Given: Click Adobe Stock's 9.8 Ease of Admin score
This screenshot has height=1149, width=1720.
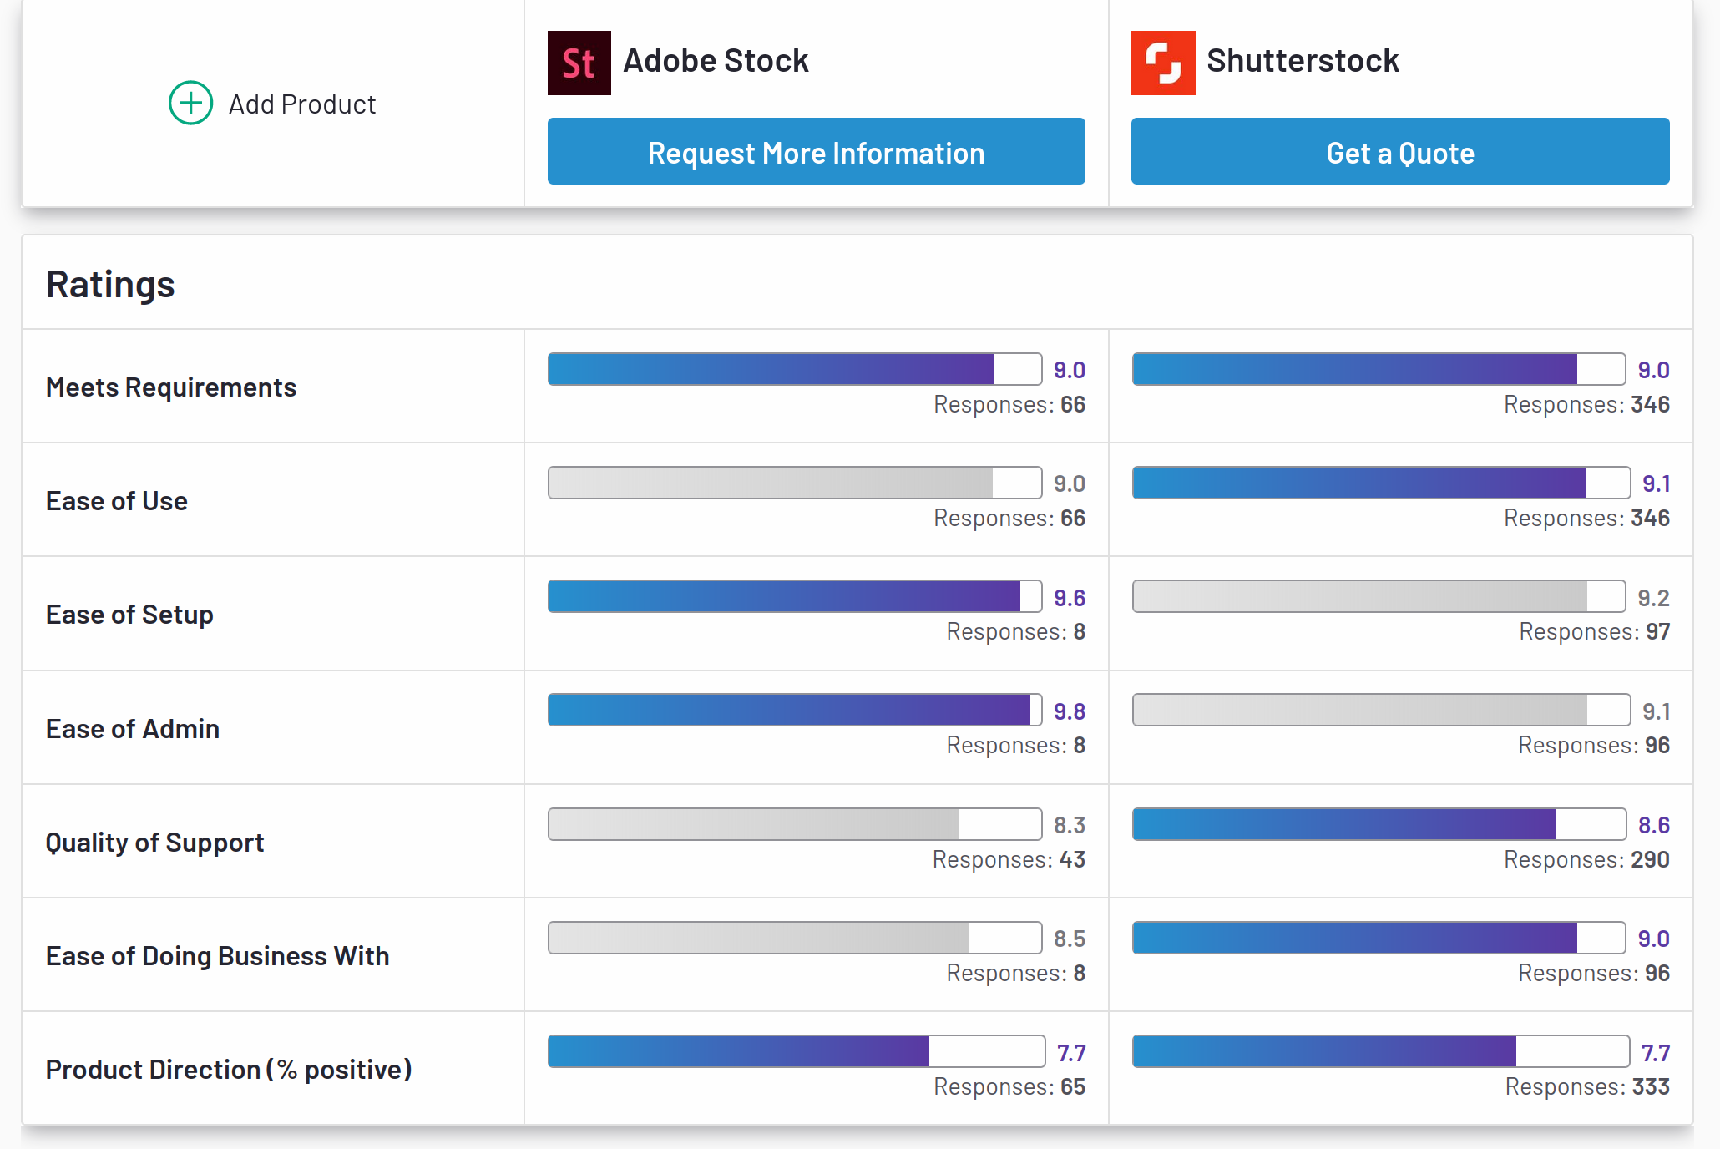Looking at the screenshot, I should (1069, 711).
